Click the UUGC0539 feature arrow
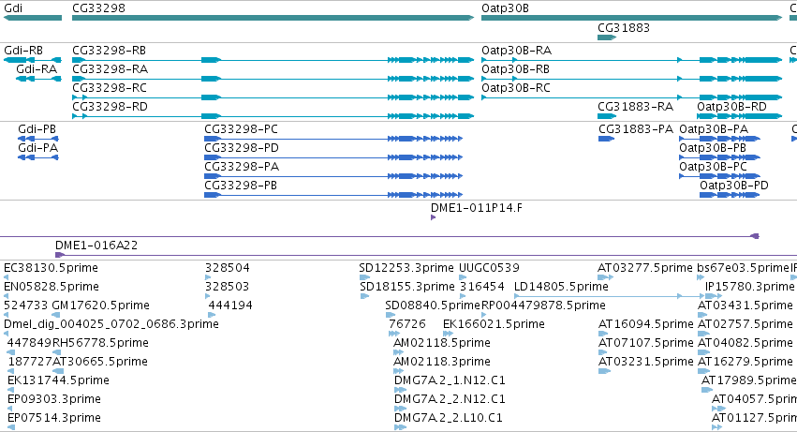 [x=463, y=277]
